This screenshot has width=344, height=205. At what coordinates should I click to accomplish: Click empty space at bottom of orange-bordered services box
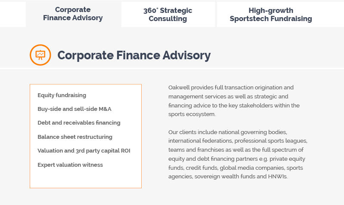86,178
